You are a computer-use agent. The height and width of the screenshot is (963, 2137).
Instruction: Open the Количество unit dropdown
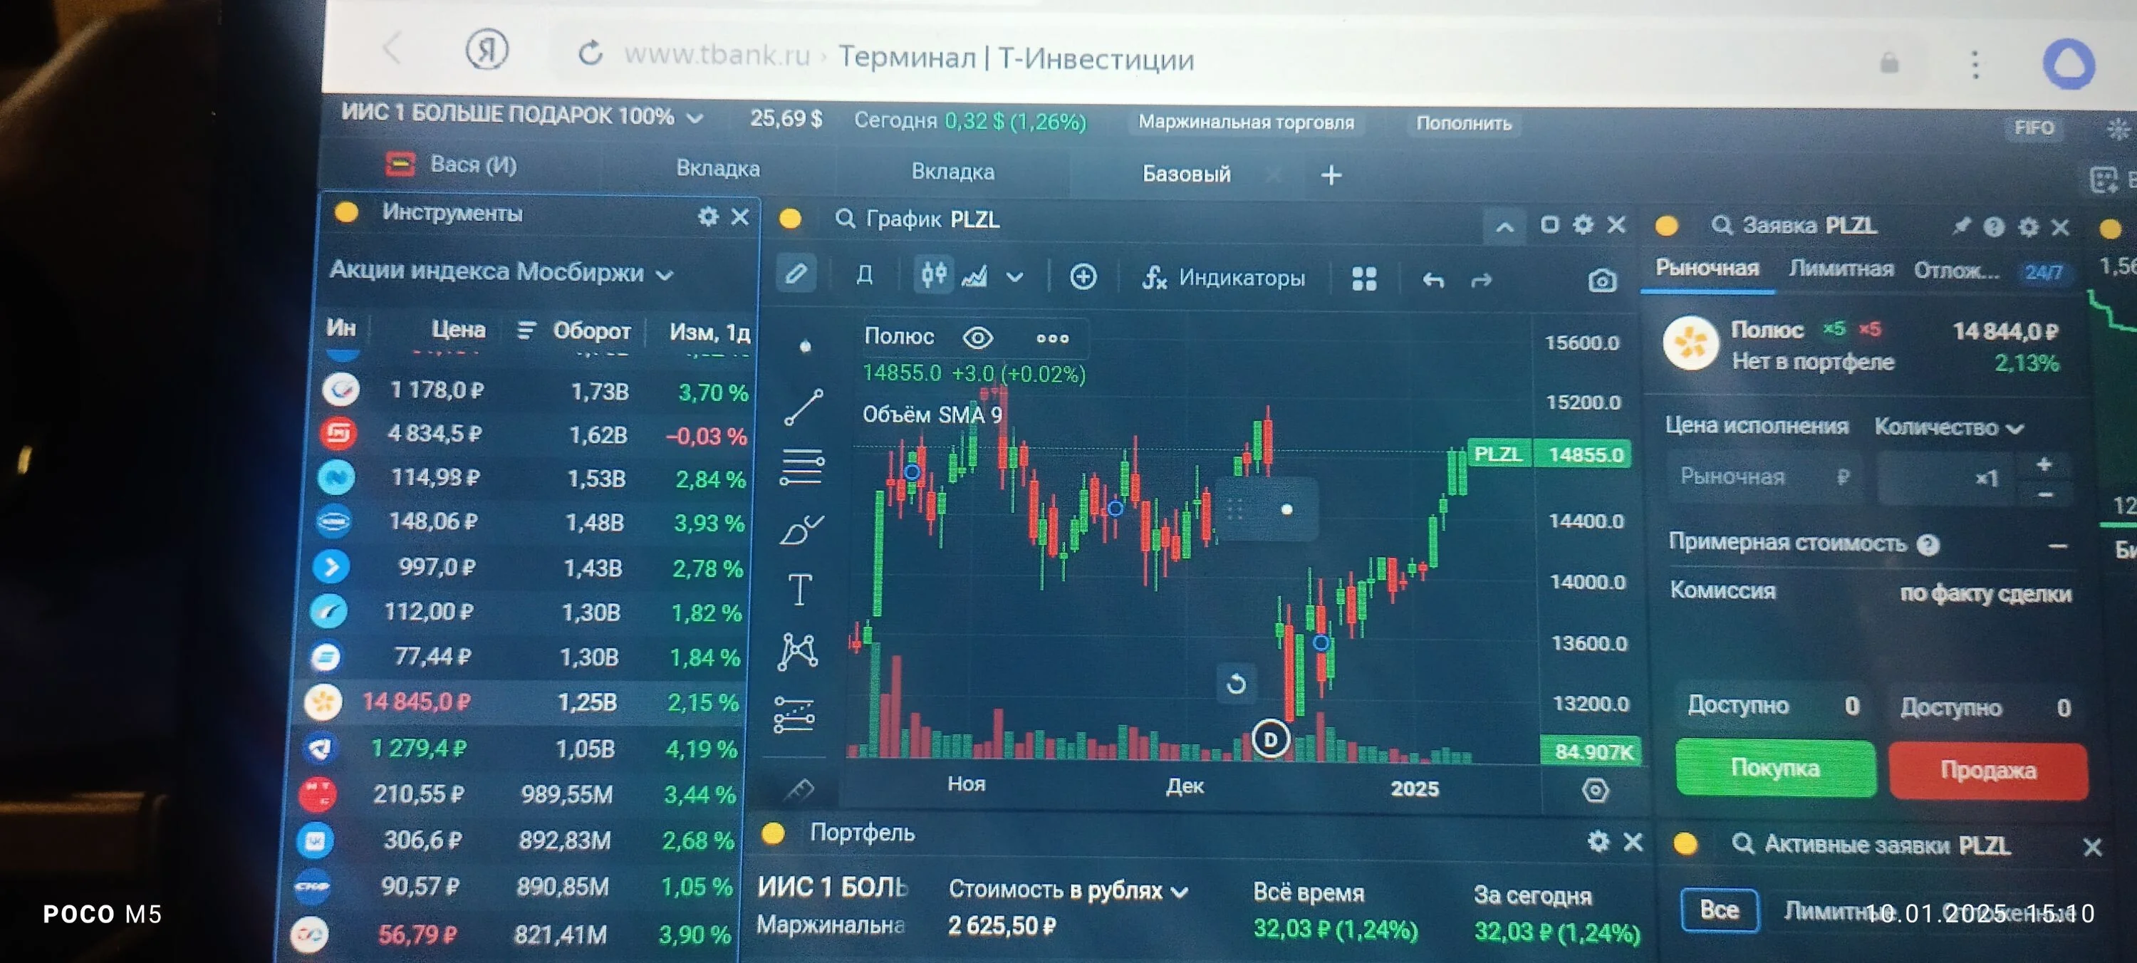click(1949, 427)
